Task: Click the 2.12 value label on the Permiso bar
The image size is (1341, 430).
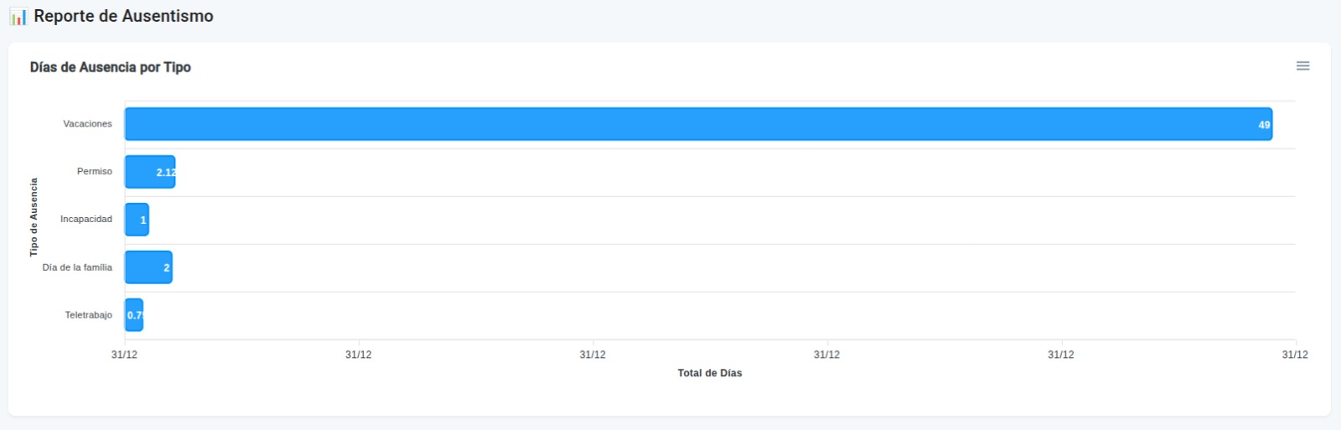Action: click(166, 173)
